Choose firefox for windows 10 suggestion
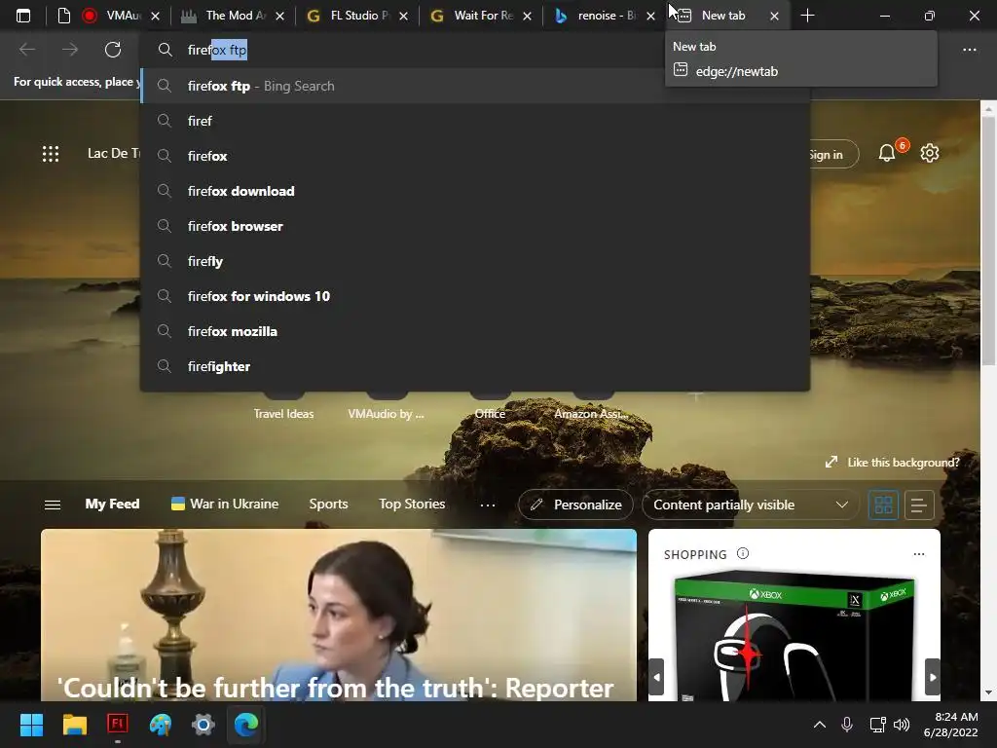The width and height of the screenshot is (997, 748). click(x=475, y=296)
